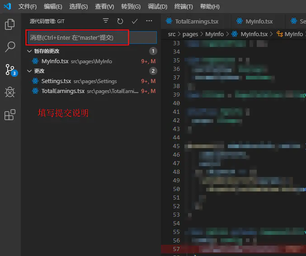Viewport: 306px width, 256px height.
Task: Open the 查看(V) menu
Action: click(x=104, y=7)
